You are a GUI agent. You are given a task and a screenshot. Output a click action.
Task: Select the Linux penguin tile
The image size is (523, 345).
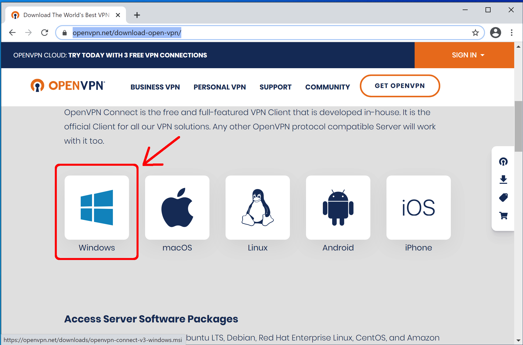(258, 207)
